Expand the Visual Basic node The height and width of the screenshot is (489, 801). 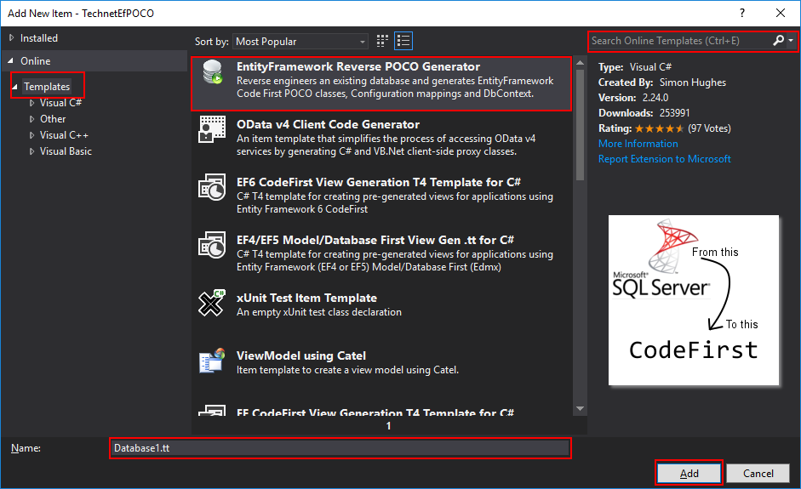click(31, 151)
